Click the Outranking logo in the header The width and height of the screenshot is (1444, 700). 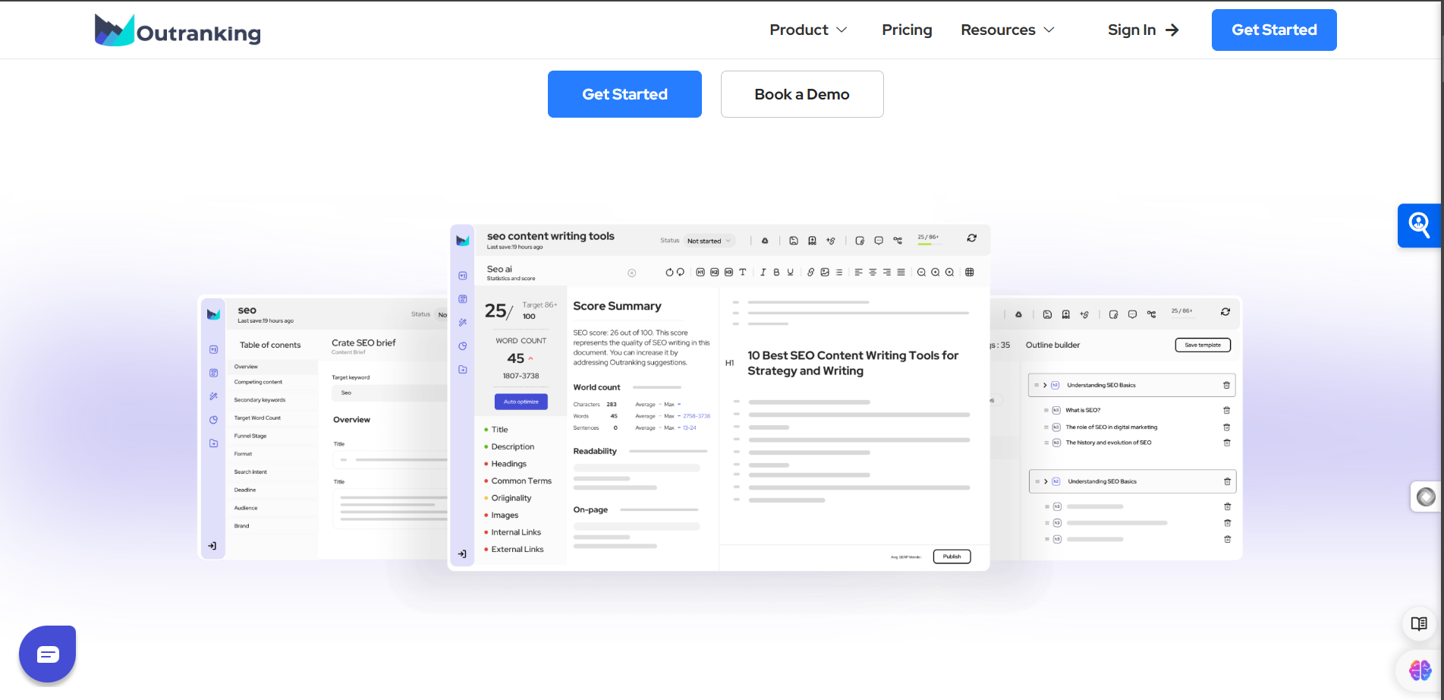pyautogui.click(x=178, y=30)
